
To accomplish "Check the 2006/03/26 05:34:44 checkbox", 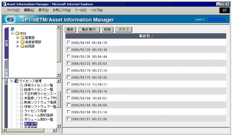I will point(68,56).
